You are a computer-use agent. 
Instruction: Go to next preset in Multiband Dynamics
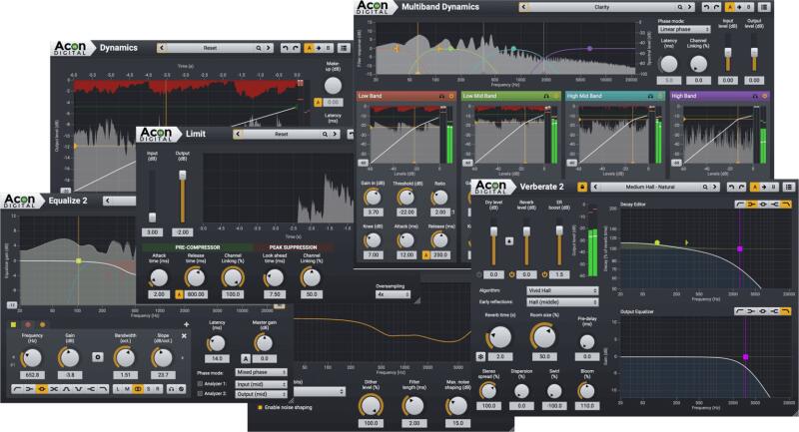click(x=690, y=7)
